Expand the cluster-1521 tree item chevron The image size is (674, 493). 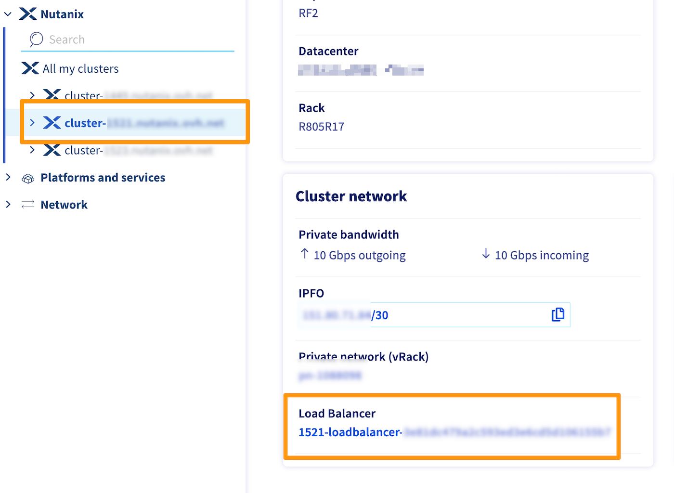(x=32, y=122)
